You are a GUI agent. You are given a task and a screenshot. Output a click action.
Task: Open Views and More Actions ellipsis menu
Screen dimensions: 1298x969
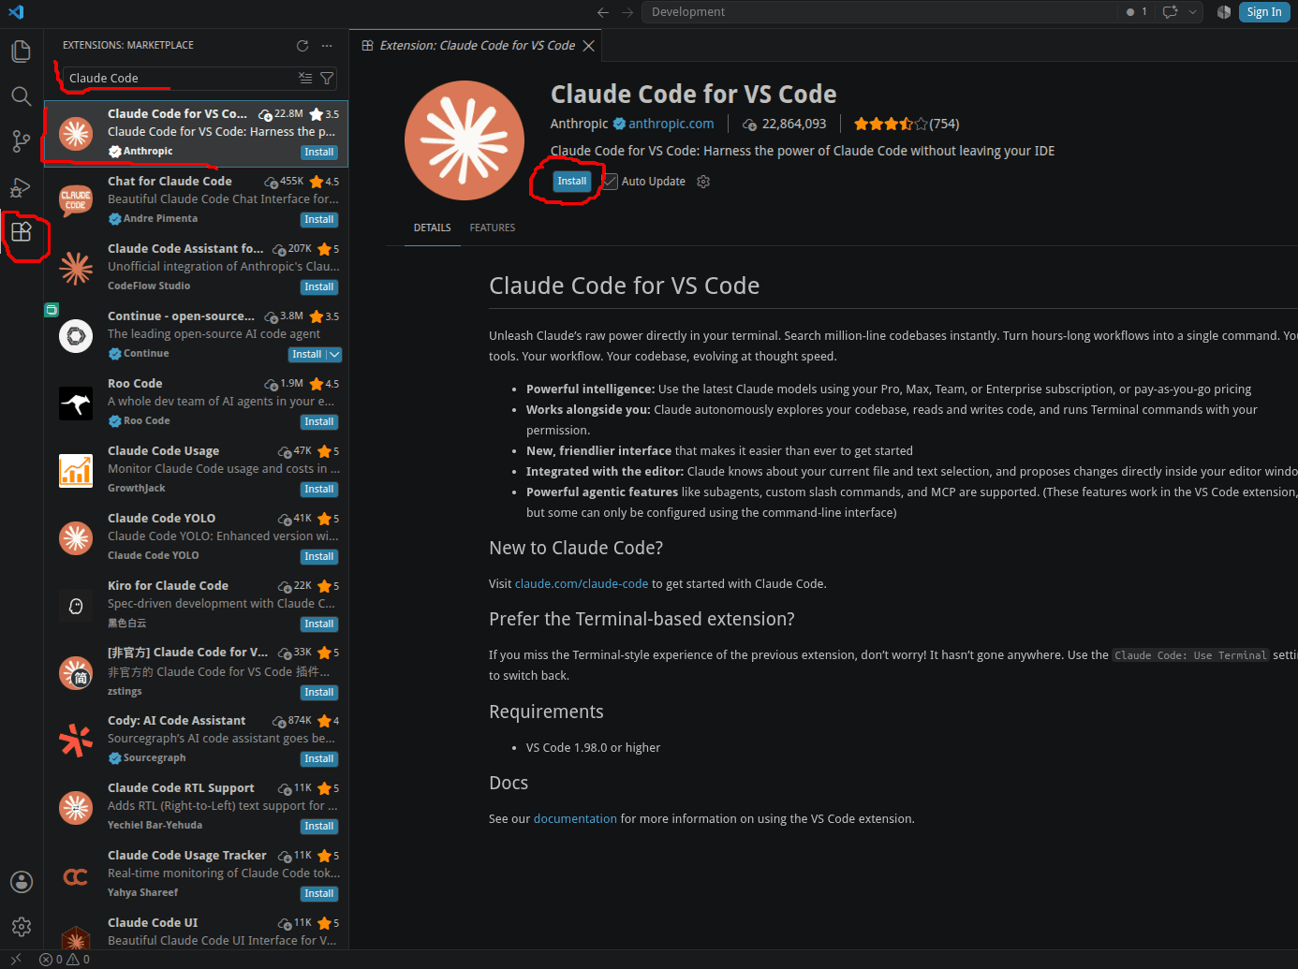click(x=327, y=45)
